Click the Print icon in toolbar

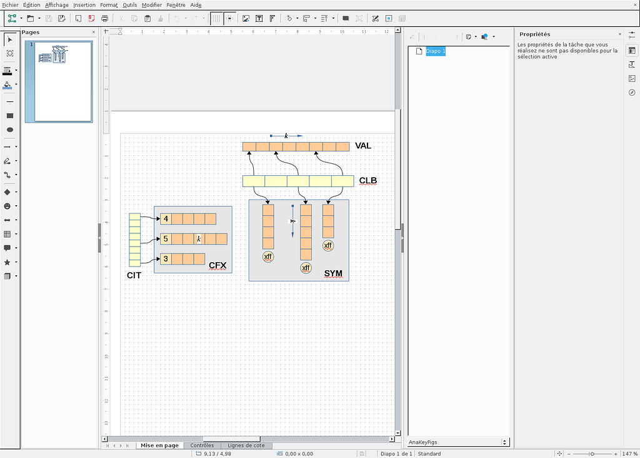click(105, 18)
